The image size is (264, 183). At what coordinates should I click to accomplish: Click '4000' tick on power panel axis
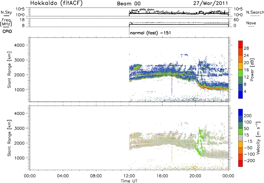point(19,45)
